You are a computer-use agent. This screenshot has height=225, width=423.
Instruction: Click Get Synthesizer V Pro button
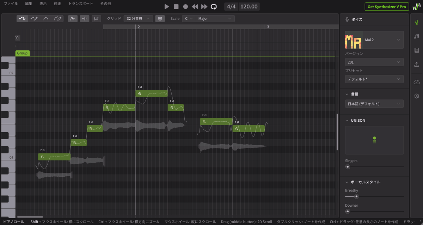[x=387, y=7]
